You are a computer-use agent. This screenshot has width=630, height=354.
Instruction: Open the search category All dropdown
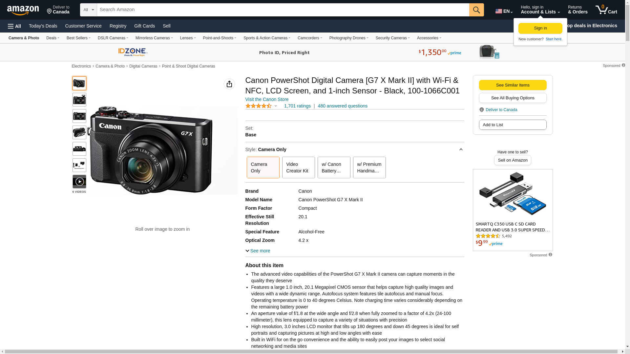[88, 10]
